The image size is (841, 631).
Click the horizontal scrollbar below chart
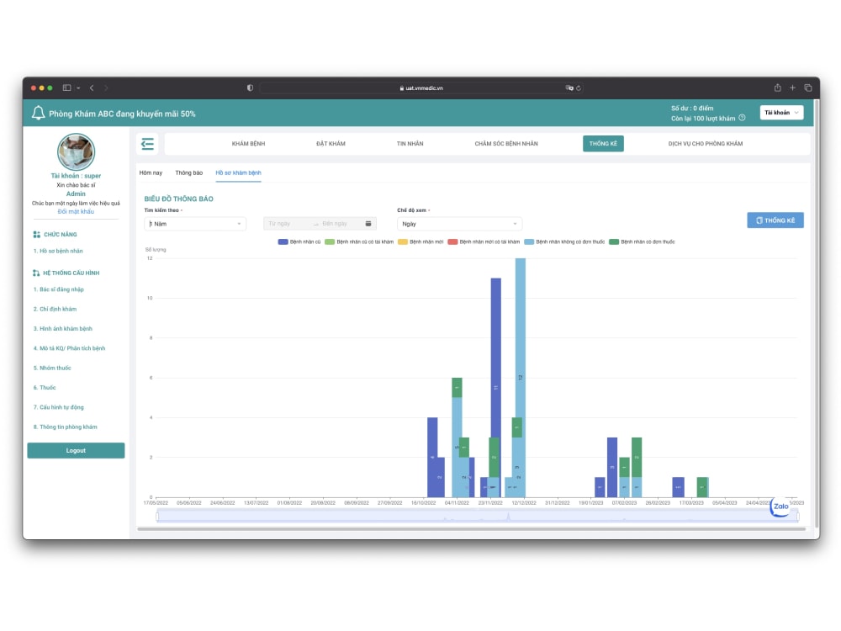472,529
